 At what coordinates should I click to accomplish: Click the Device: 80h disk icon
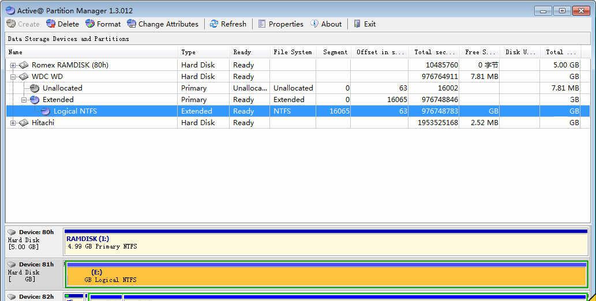[x=12, y=232]
